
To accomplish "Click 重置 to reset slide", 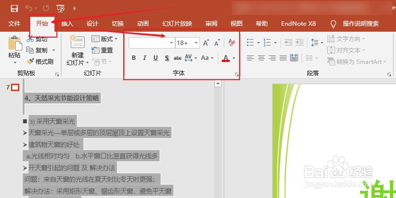I will 102,50.
